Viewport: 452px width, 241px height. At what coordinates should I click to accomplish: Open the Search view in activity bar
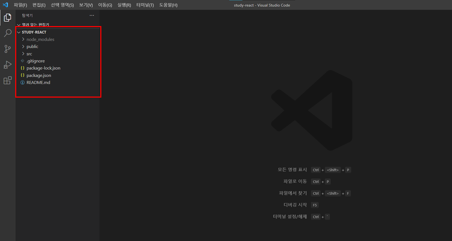pyautogui.click(x=7, y=33)
